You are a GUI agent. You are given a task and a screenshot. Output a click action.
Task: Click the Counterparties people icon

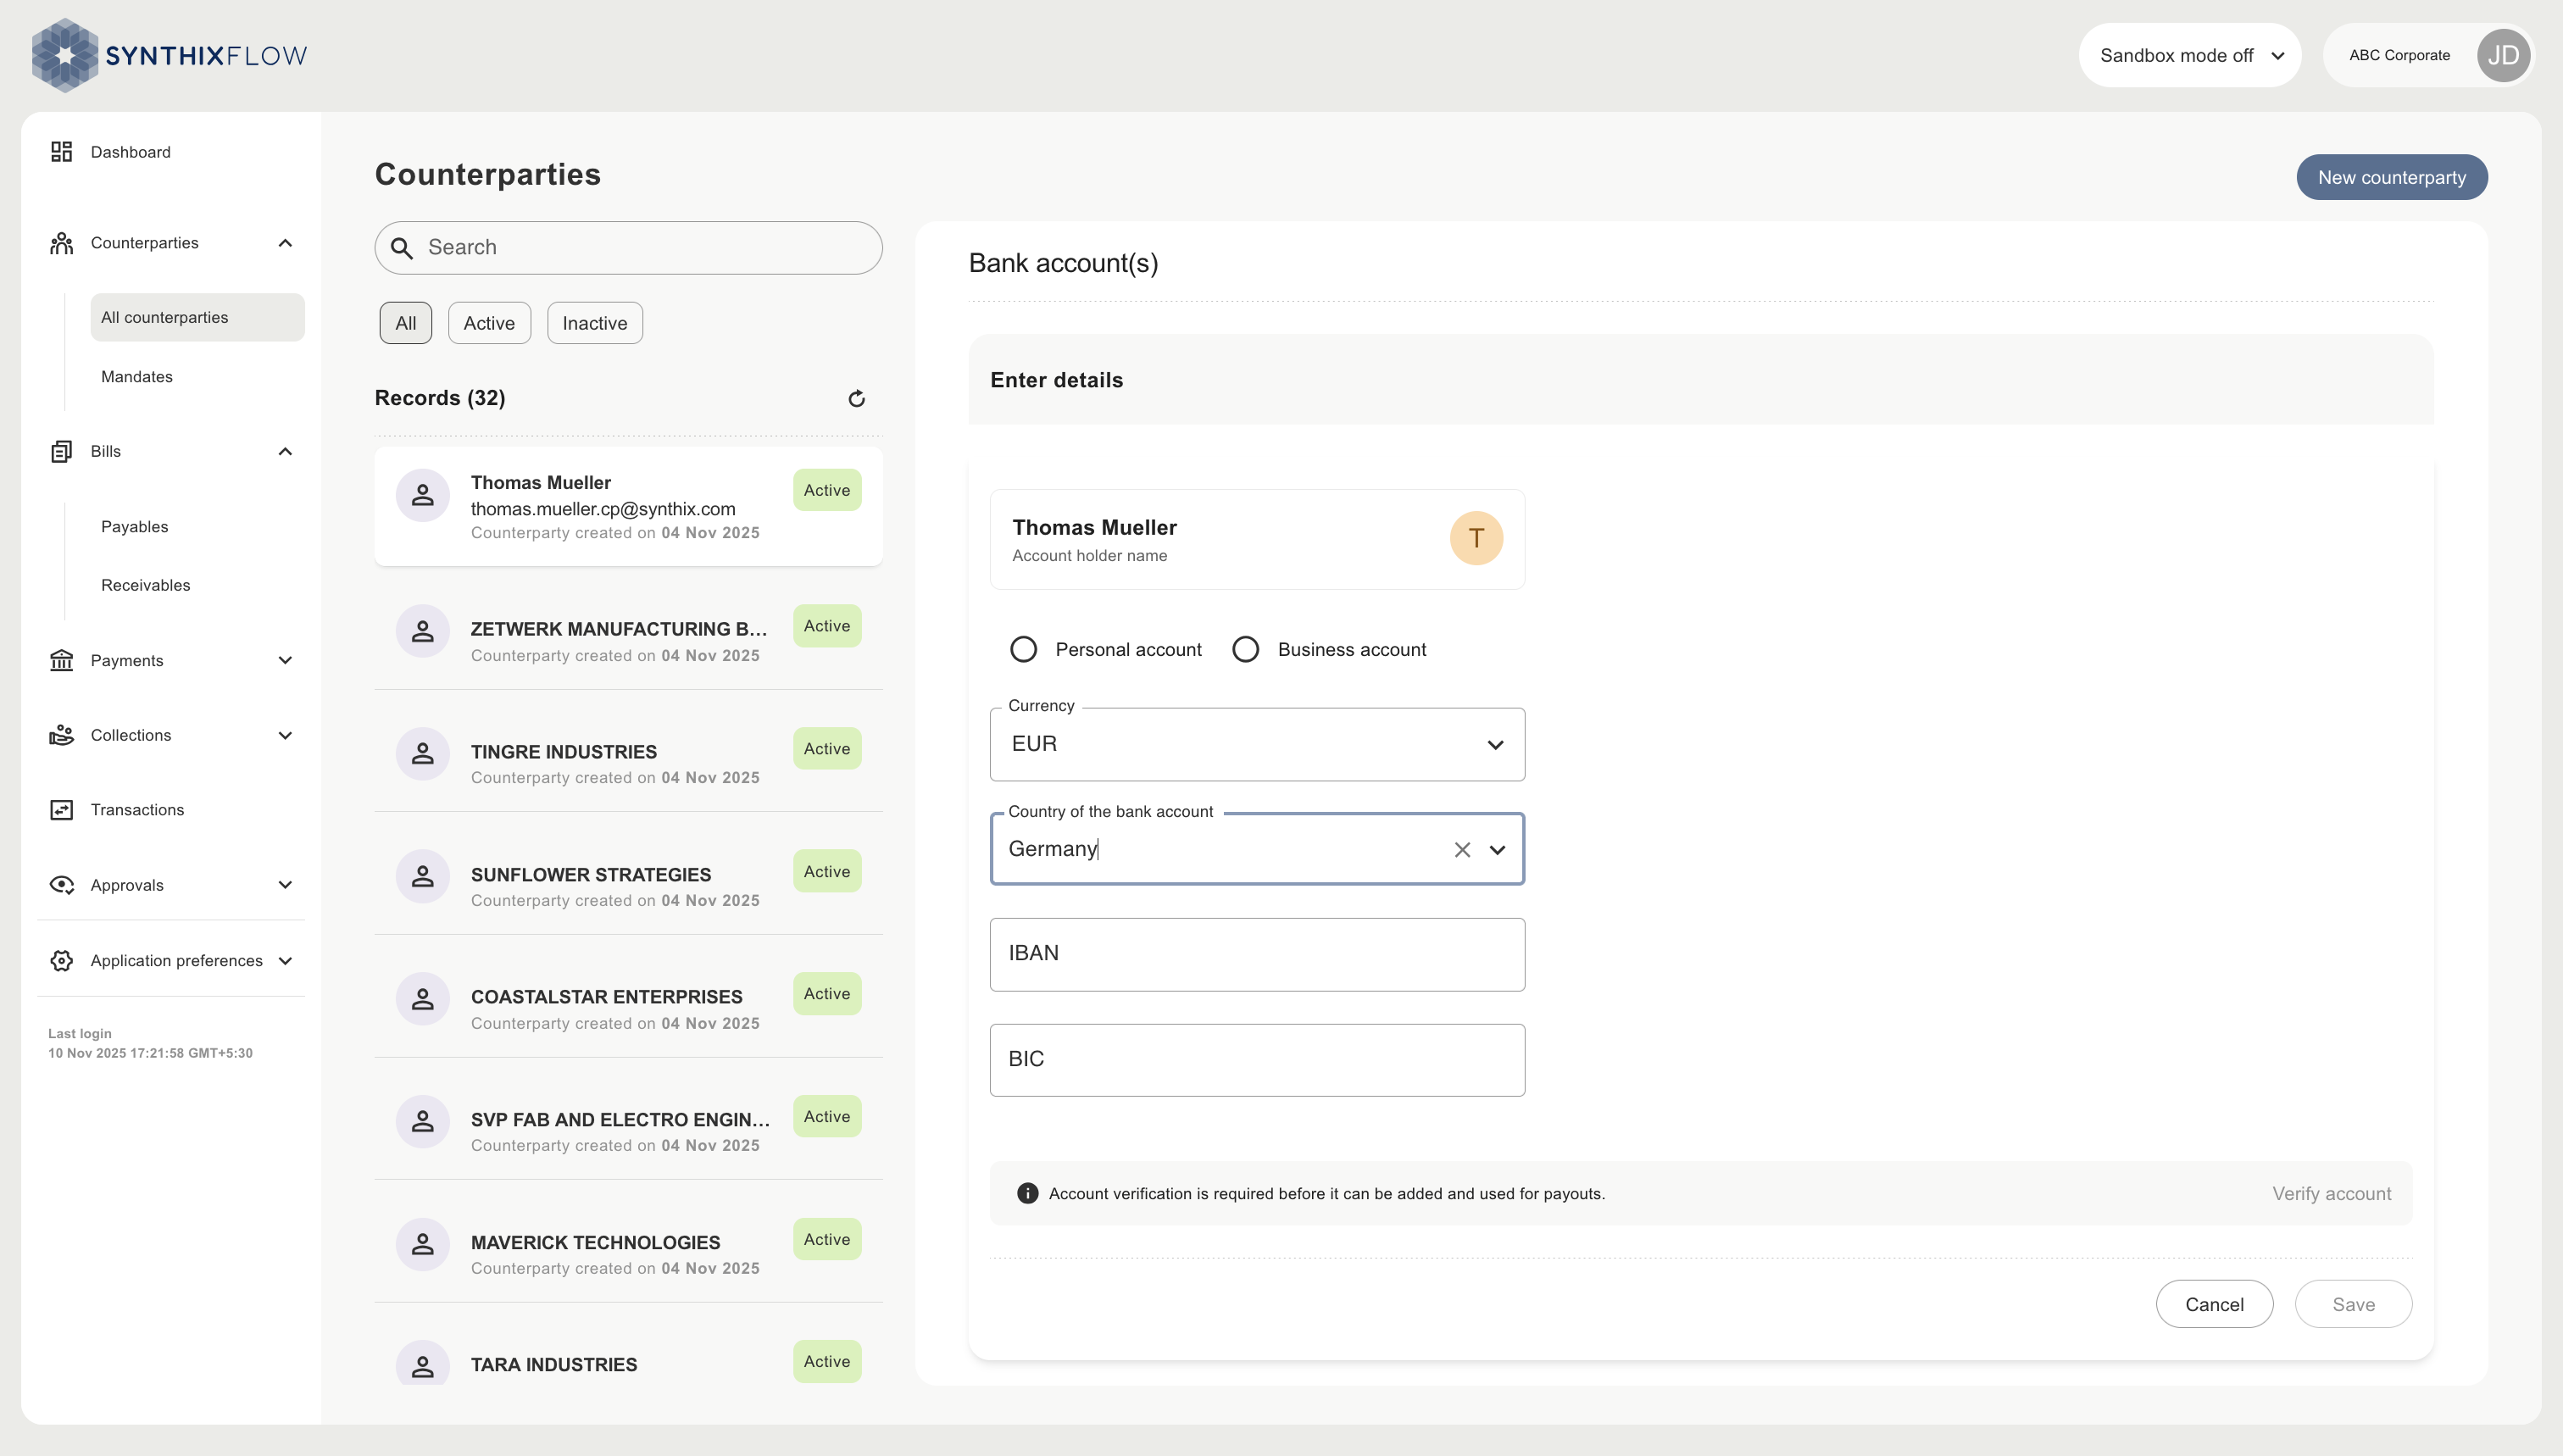(62, 243)
